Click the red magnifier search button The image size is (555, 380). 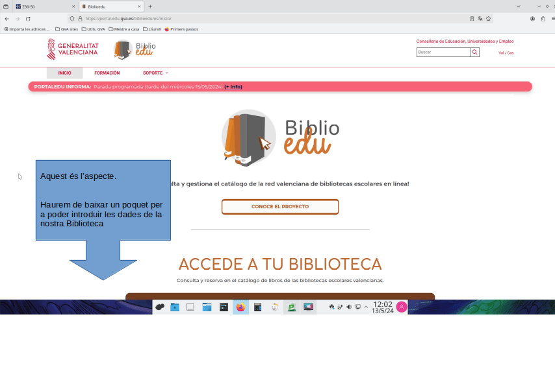pyautogui.click(x=474, y=53)
